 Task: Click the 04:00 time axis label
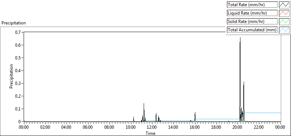click(x=67, y=127)
